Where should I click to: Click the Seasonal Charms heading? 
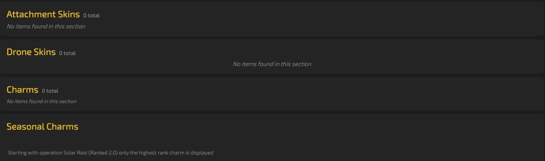tap(43, 127)
